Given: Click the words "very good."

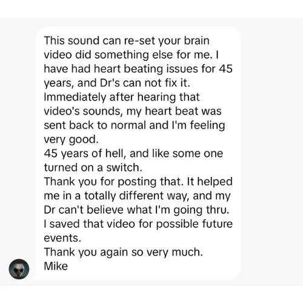Looking at the screenshot, I should coord(71,139).
